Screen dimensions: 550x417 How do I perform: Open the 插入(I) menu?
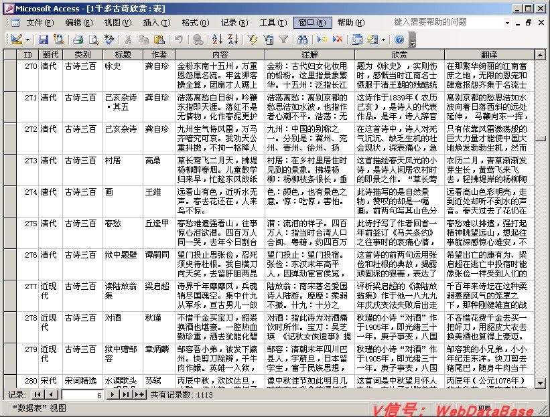(157, 23)
